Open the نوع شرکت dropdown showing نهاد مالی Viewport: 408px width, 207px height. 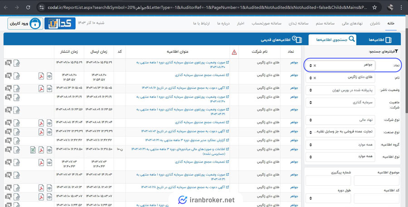tap(340, 120)
